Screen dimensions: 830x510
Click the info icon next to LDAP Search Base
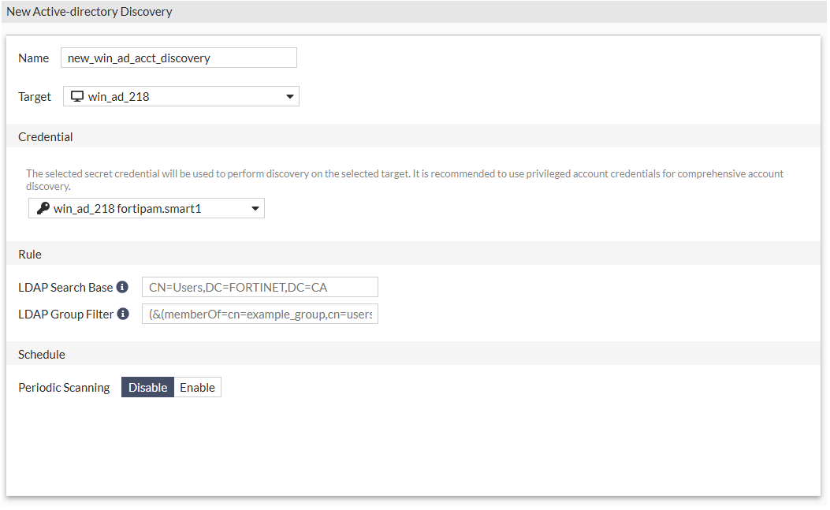pyautogui.click(x=124, y=286)
